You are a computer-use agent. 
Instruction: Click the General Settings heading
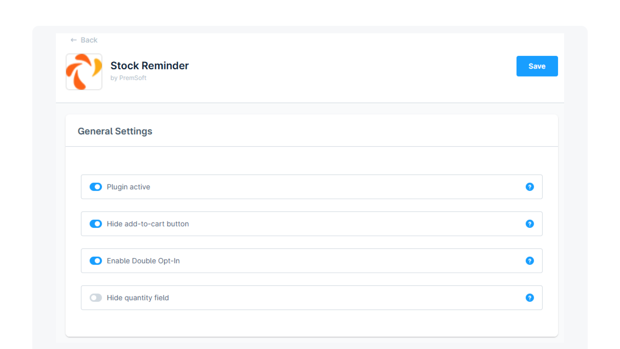point(115,131)
